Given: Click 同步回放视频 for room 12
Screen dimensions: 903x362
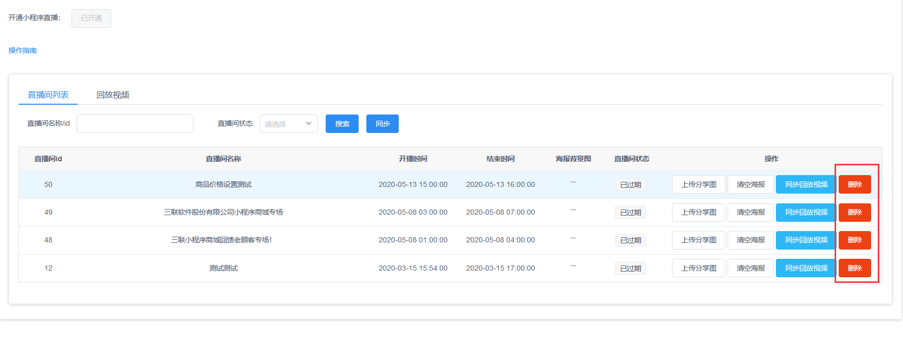Looking at the screenshot, I should 806,268.
